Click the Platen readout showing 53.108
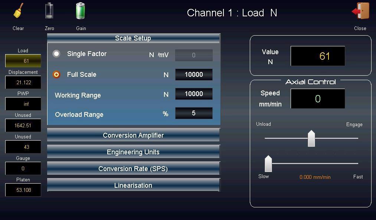This screenshot has height=220, width=376. [x=23, y=190]
